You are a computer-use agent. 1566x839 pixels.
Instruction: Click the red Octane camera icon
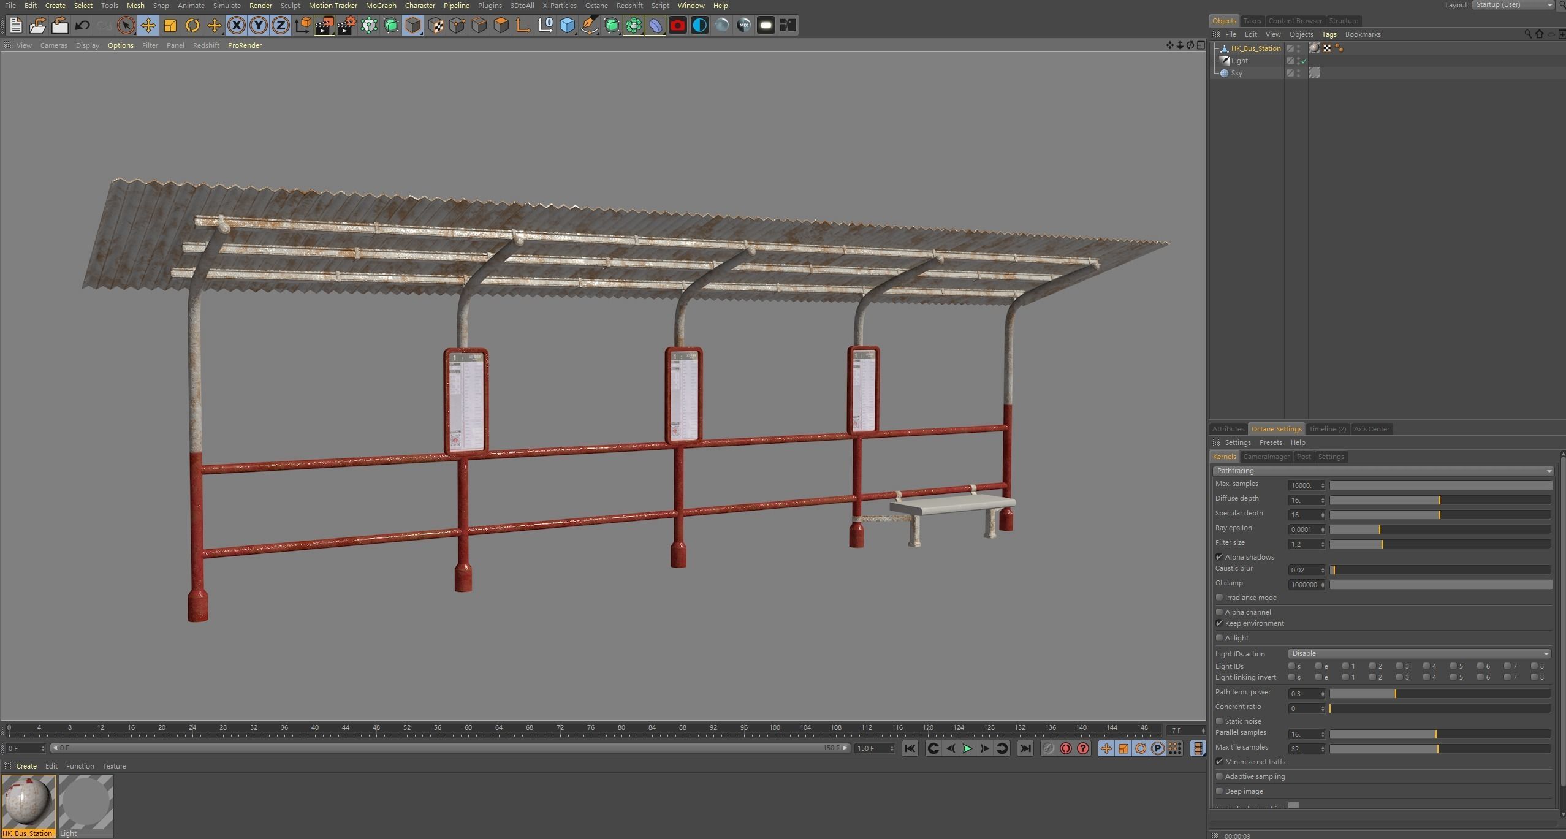(x=677, y=25)
